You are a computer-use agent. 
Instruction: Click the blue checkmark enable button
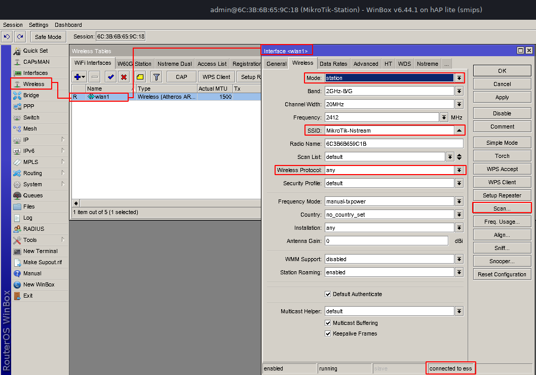111,77
